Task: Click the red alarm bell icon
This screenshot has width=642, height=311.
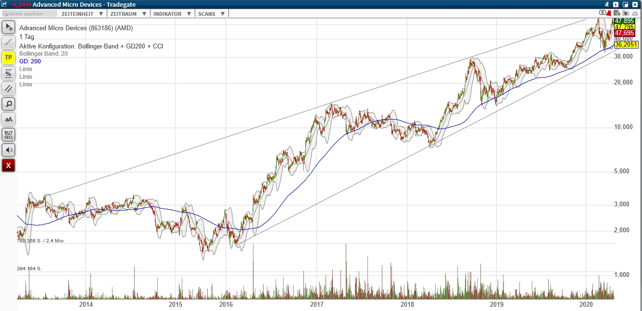Action: click(609, 13)
